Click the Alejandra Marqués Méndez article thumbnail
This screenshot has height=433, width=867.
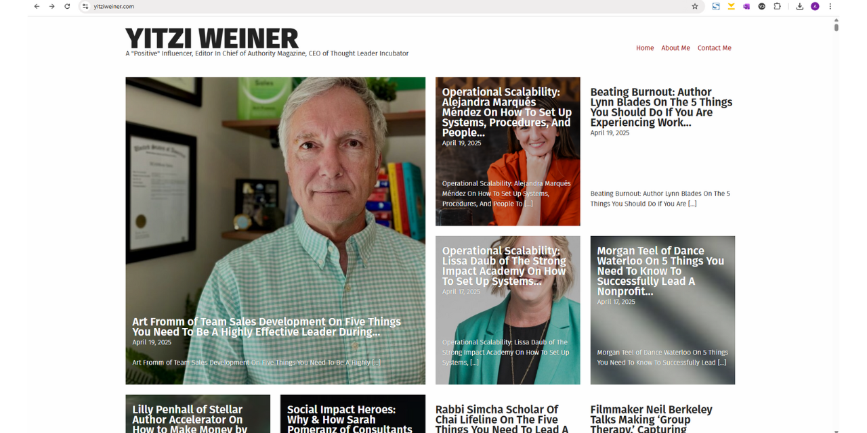(x=507, y=152)
